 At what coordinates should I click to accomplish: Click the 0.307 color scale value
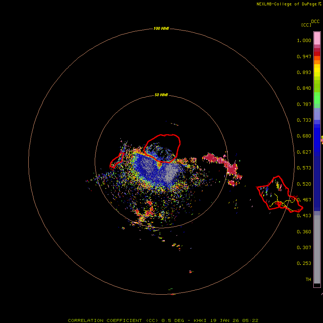(304, 248)
